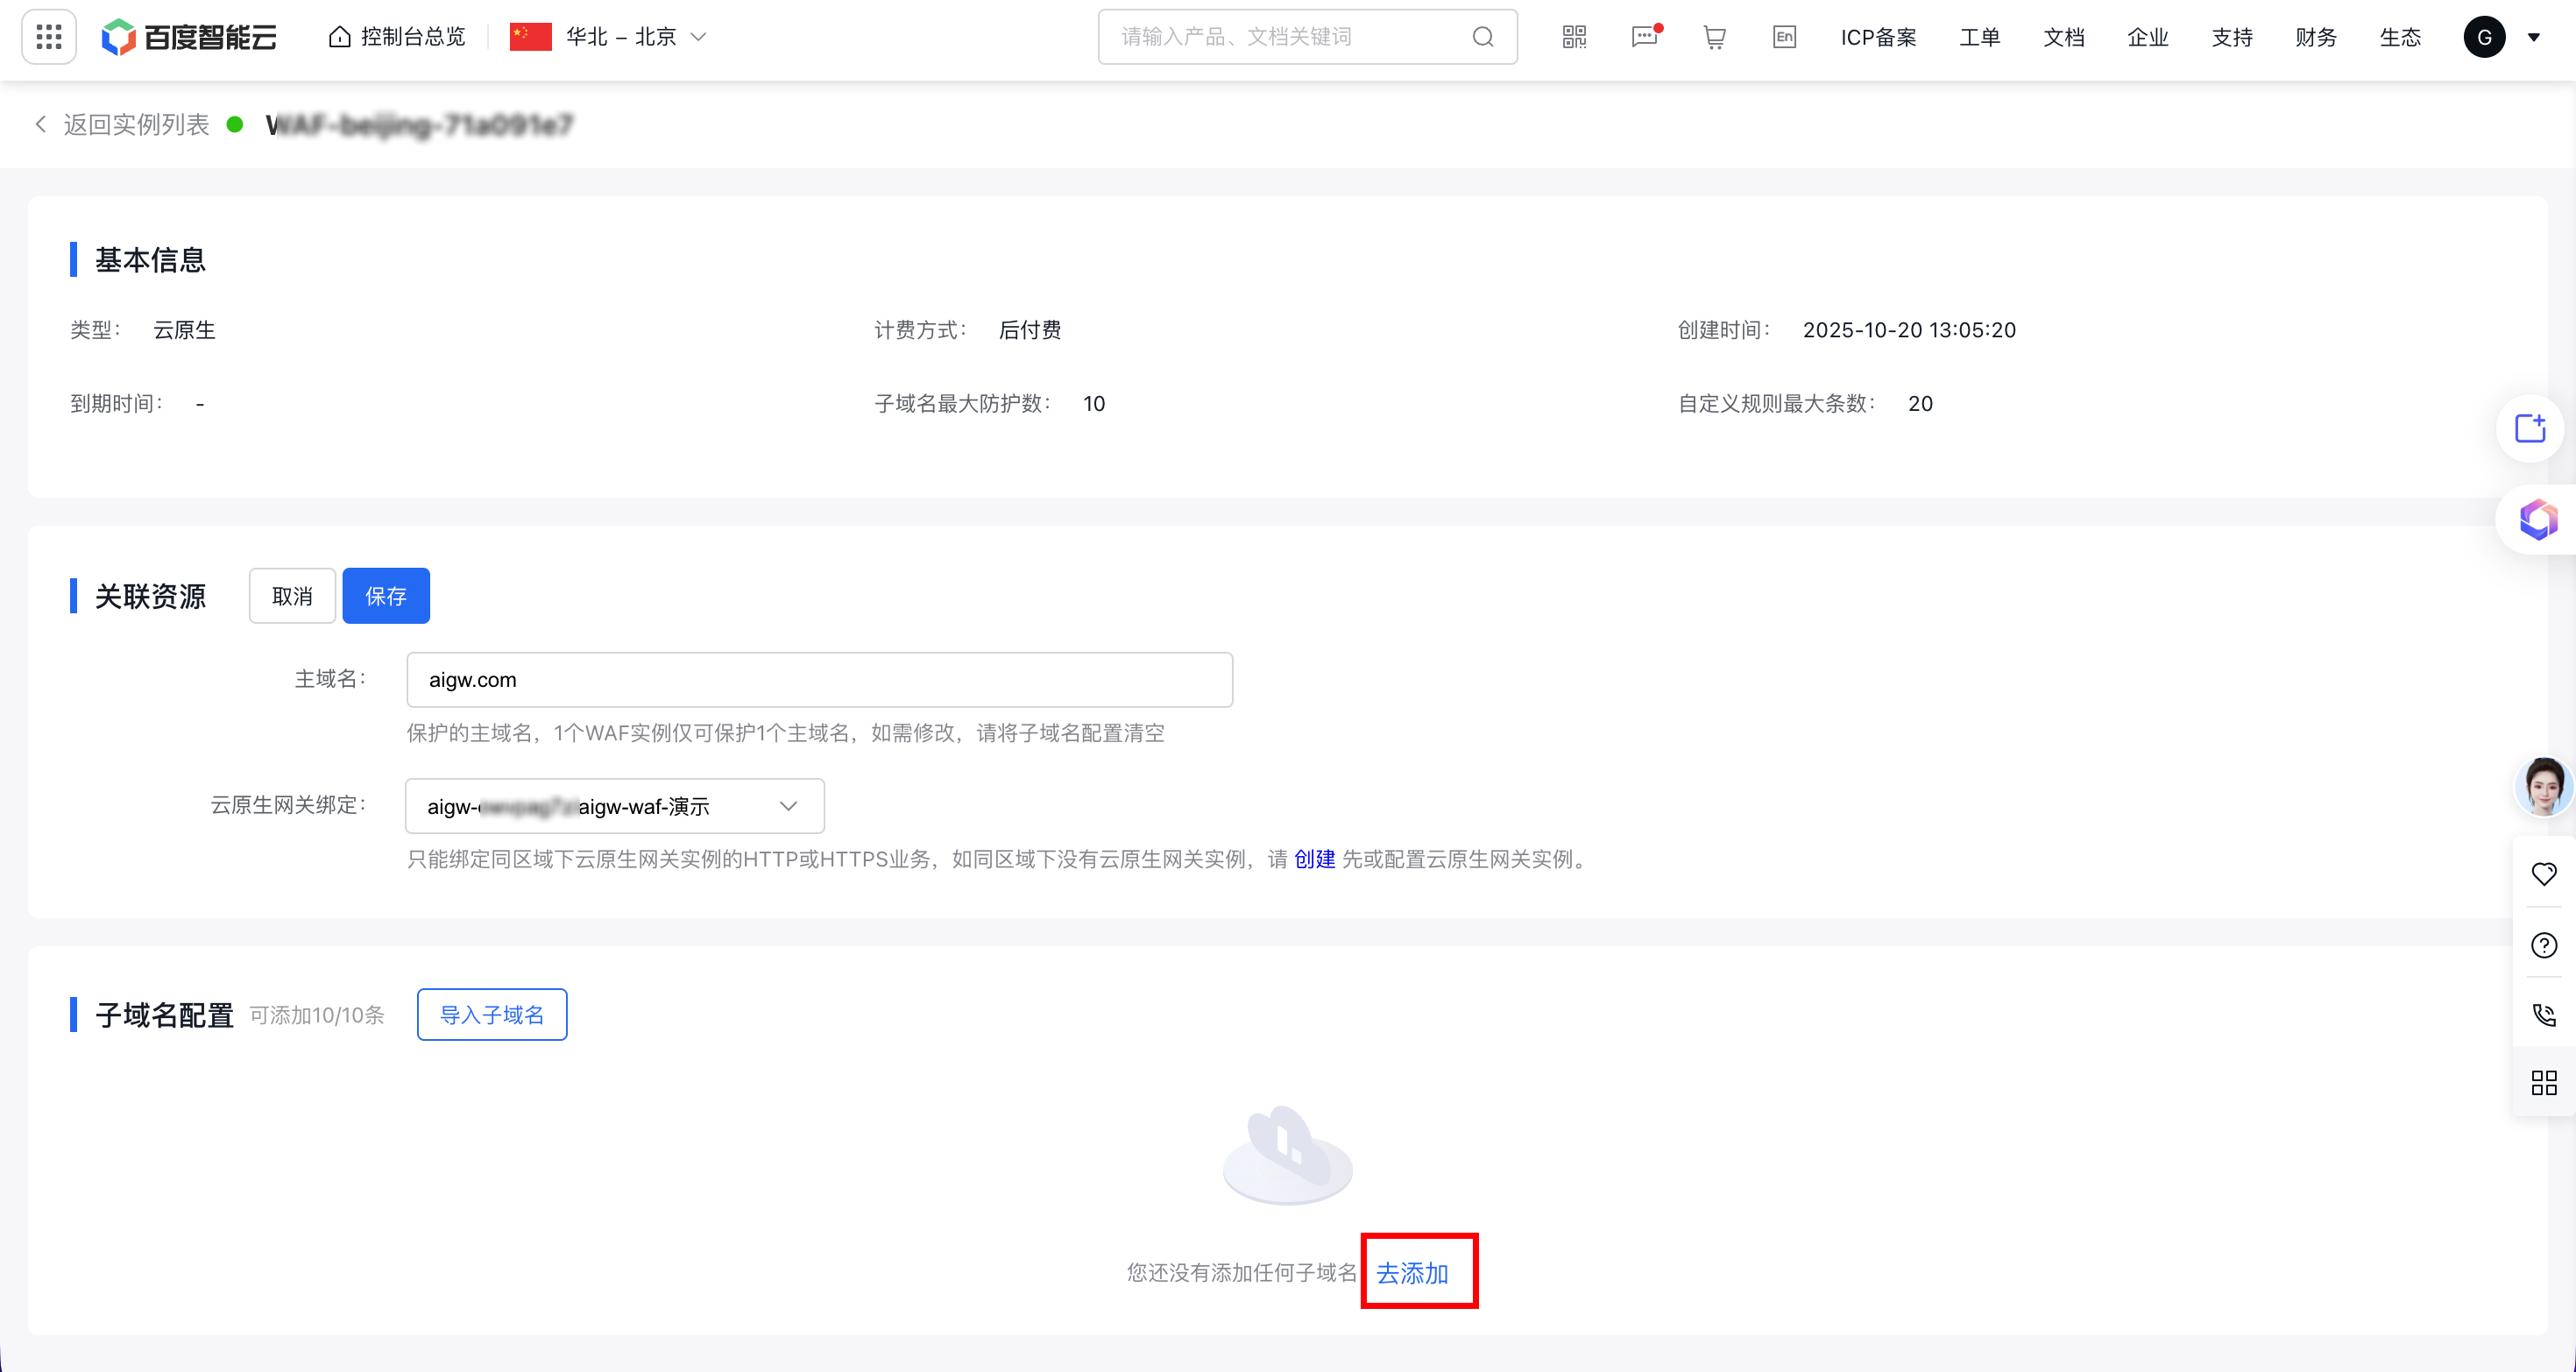Open the four-squares widget icon

2543,1082
